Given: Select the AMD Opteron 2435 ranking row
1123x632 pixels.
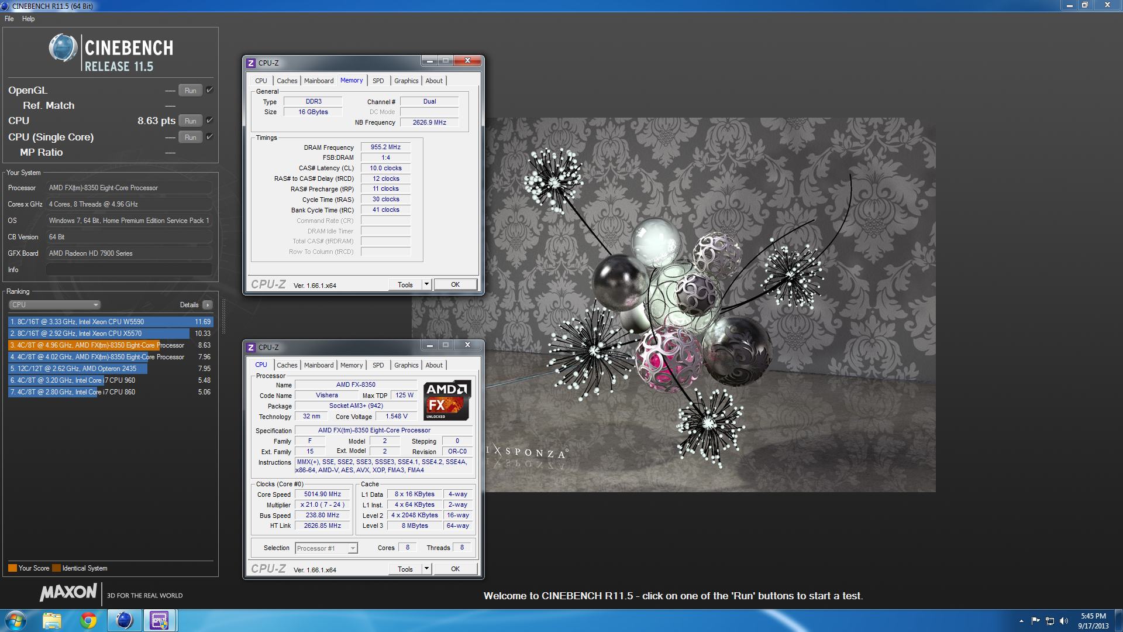Looking at the screenshot, I should coord(111,369).
